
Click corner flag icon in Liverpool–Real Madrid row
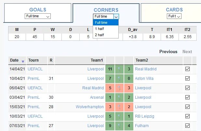point(119,69)
